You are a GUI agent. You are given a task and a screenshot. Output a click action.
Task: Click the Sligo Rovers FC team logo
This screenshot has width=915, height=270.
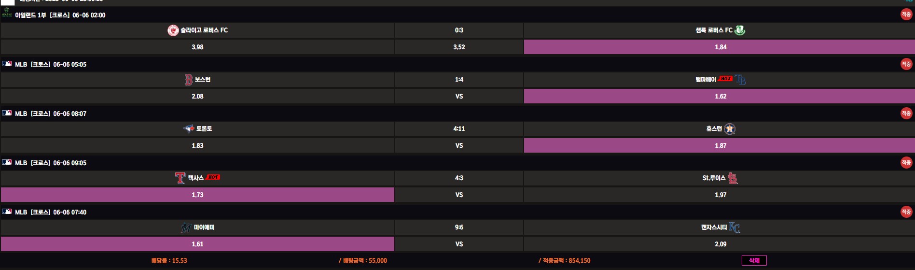point(173,30)
